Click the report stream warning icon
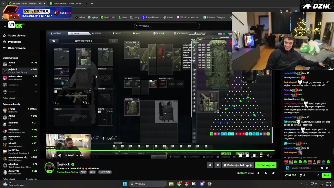This screenshot has height=188, width=334. 266,173
